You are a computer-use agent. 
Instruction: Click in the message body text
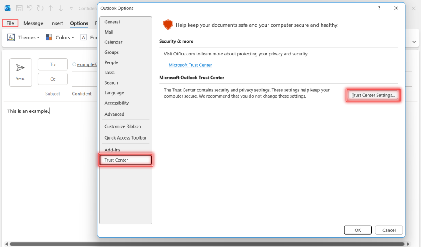point(28,111)
